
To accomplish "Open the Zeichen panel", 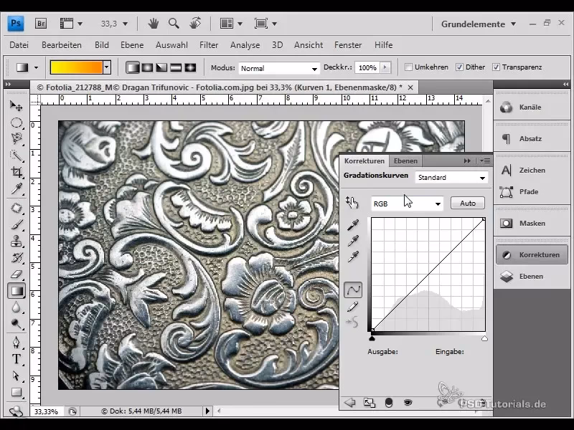I will coord(532,171).
